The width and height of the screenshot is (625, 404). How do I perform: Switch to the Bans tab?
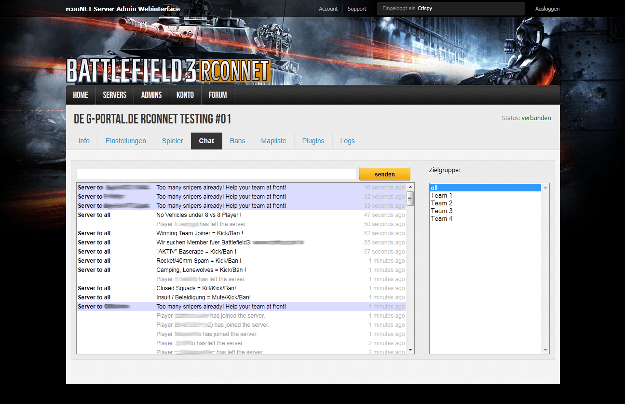237,141
